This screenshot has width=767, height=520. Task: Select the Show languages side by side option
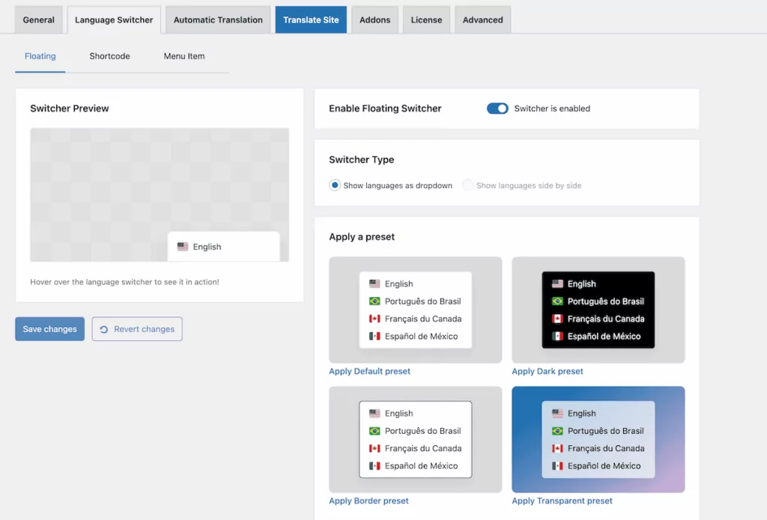point(468,185)
